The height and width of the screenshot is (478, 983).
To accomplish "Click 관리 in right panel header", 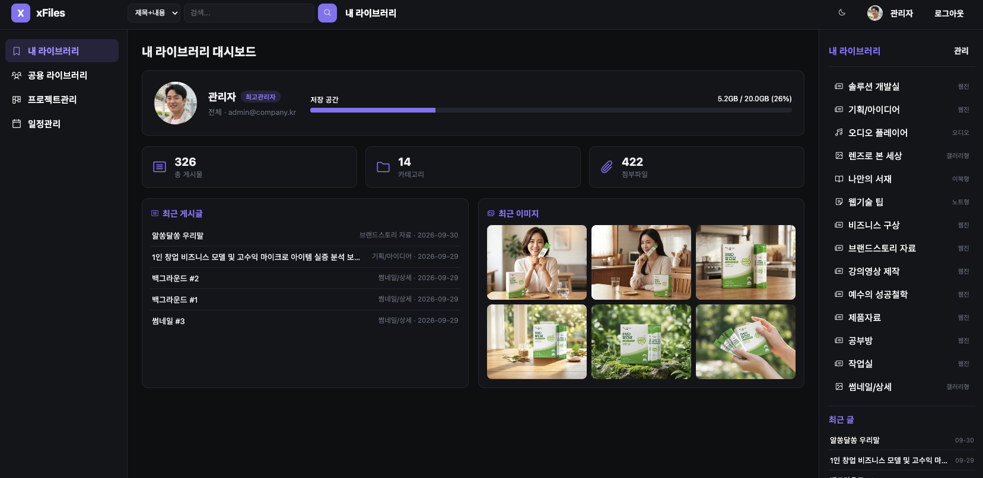I will [961, 51].
